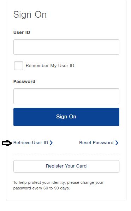Viewport: 131px width, 211px height.
Task: Click the Password field label
Action: (24, 82)
